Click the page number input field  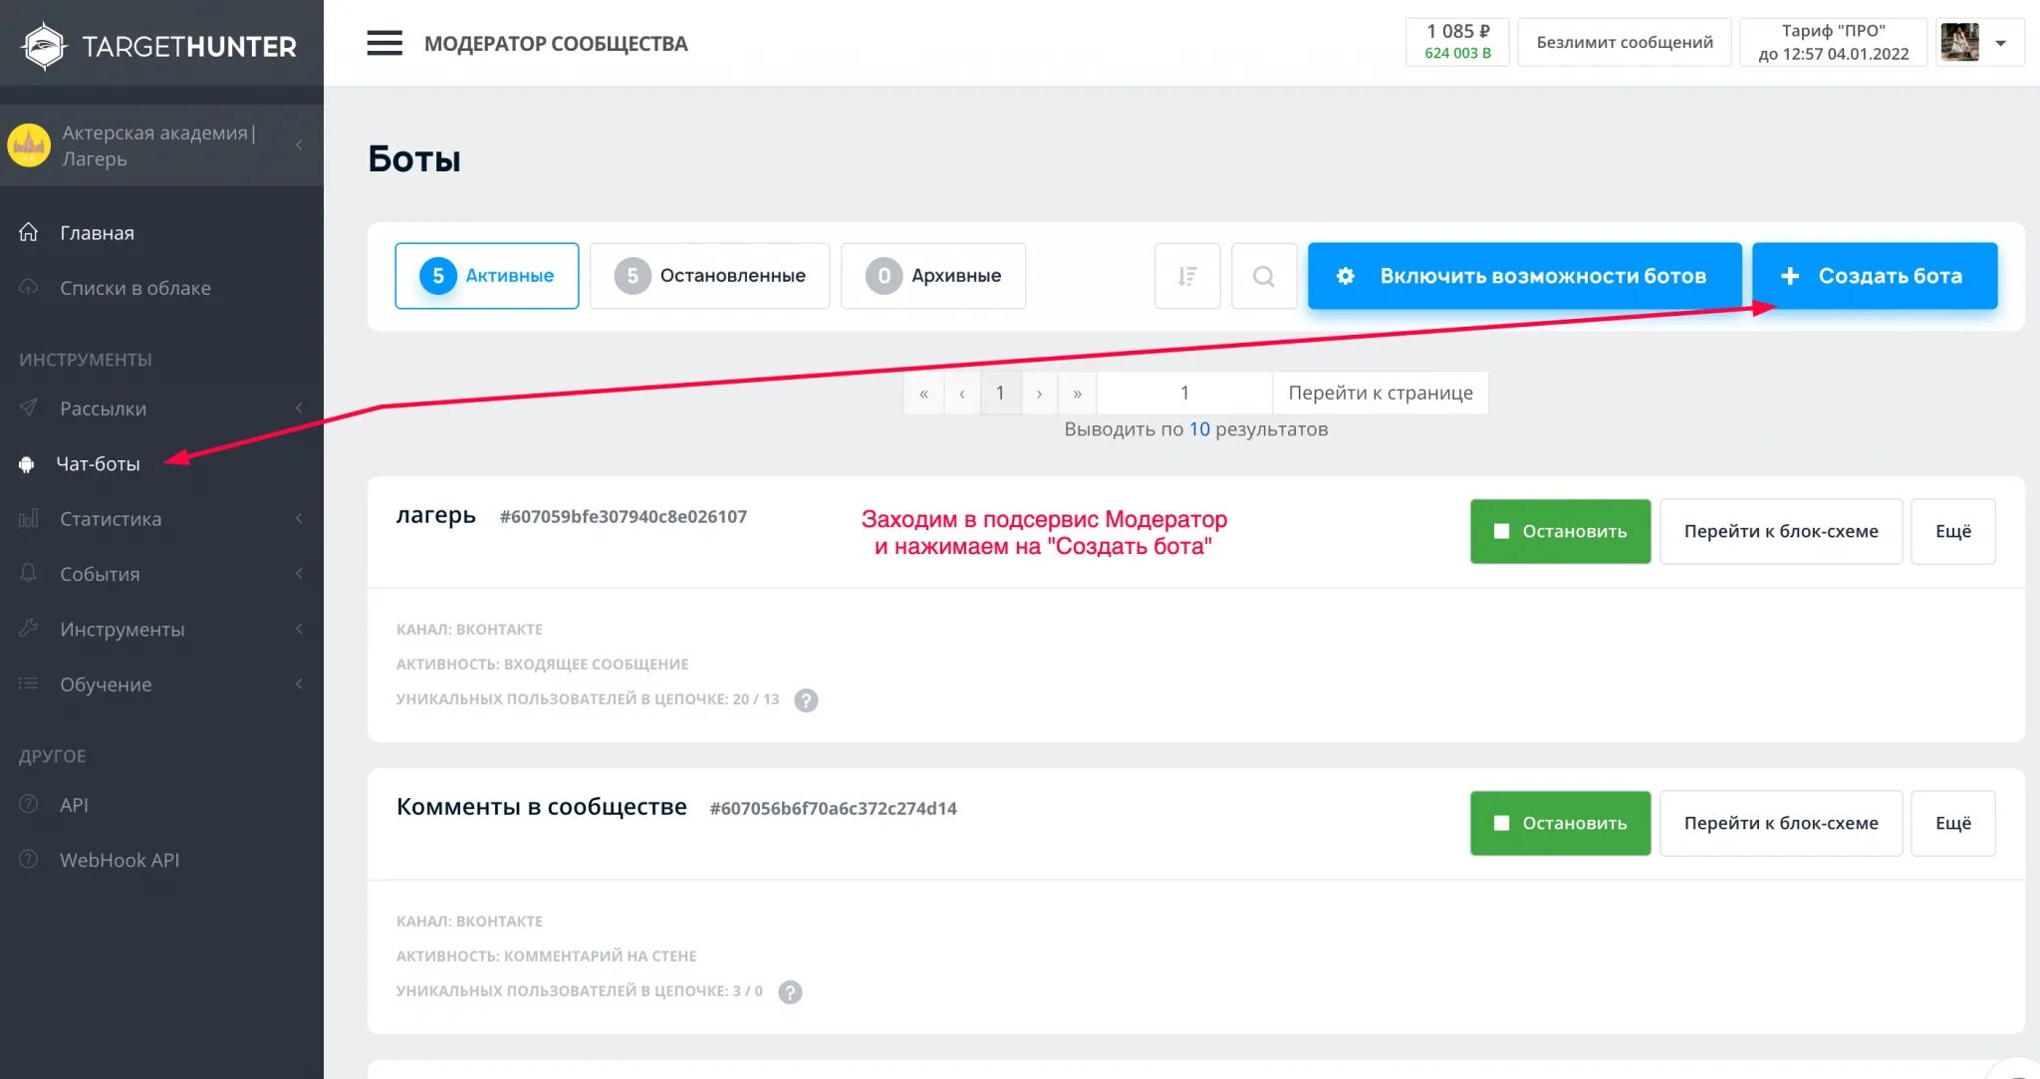[x=1183, y=393]
